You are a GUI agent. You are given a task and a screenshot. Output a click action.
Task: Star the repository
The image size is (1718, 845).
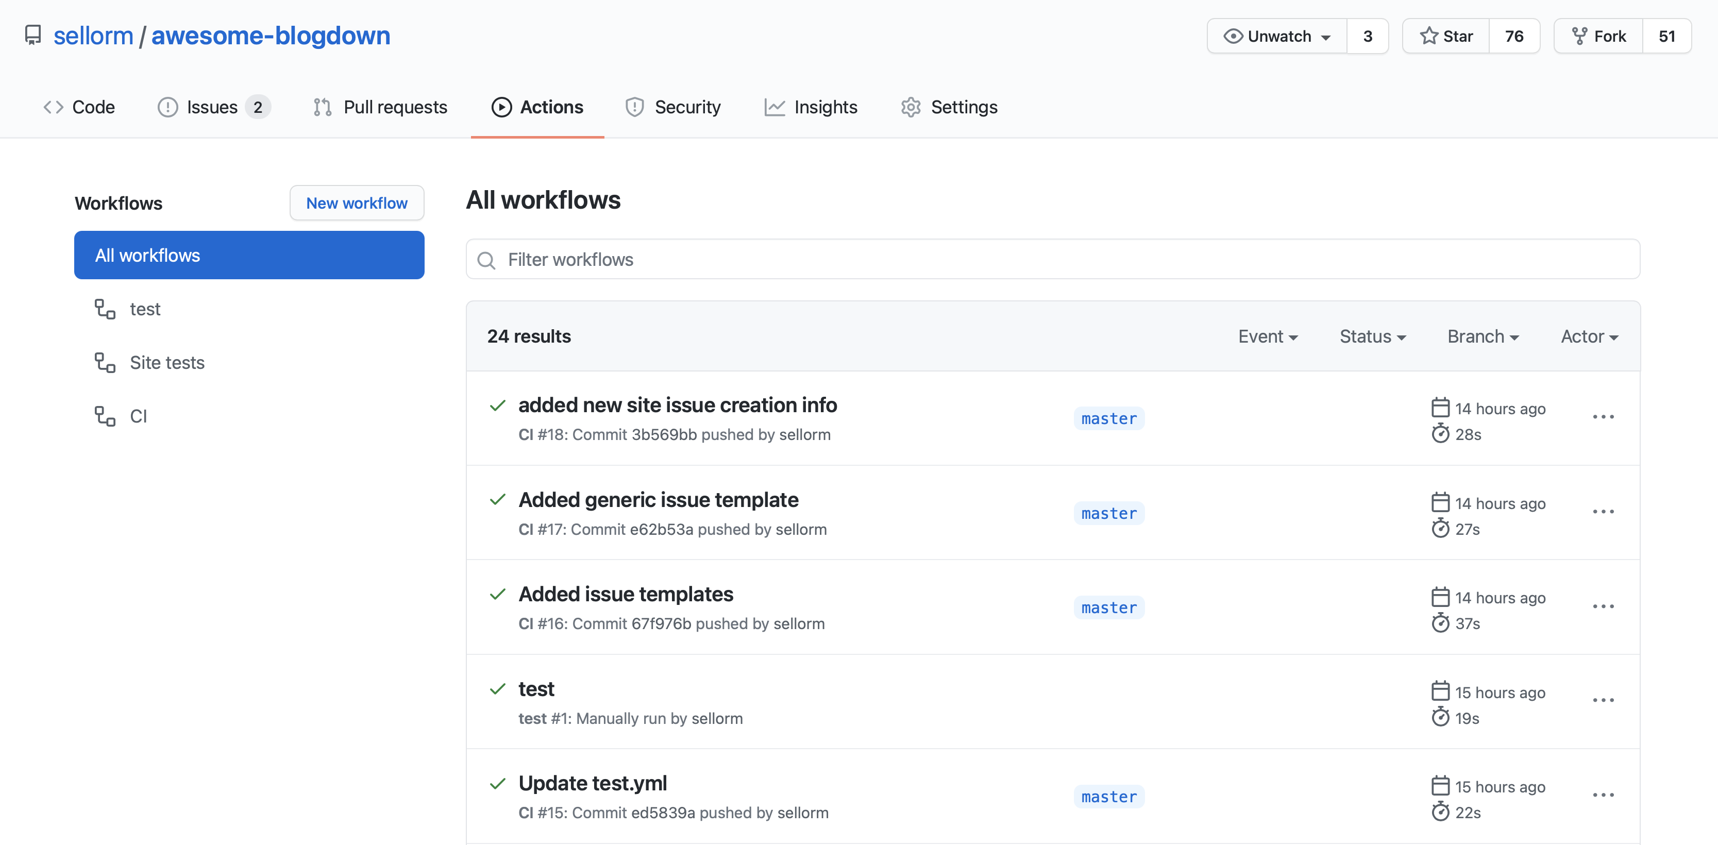(x=1446, y=36)
